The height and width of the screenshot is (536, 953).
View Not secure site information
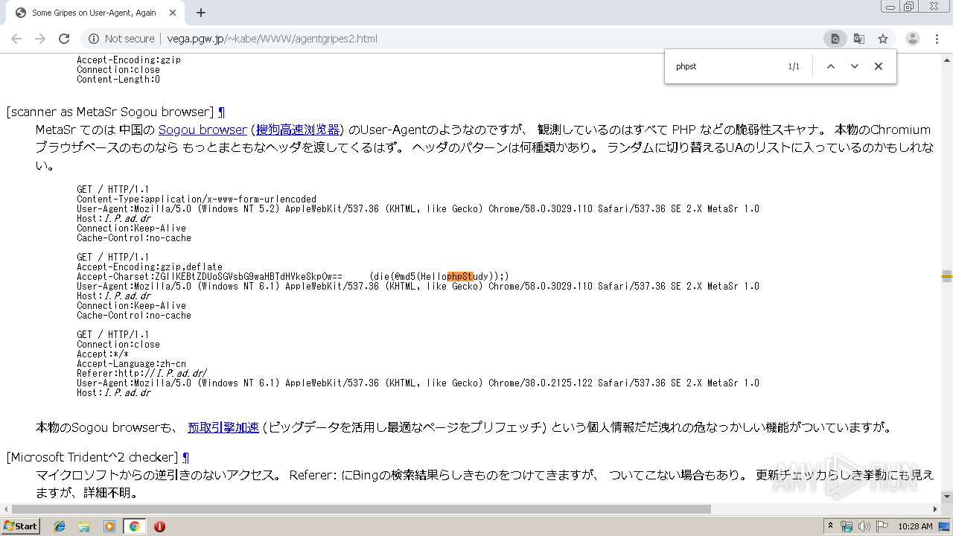[122, 39]
